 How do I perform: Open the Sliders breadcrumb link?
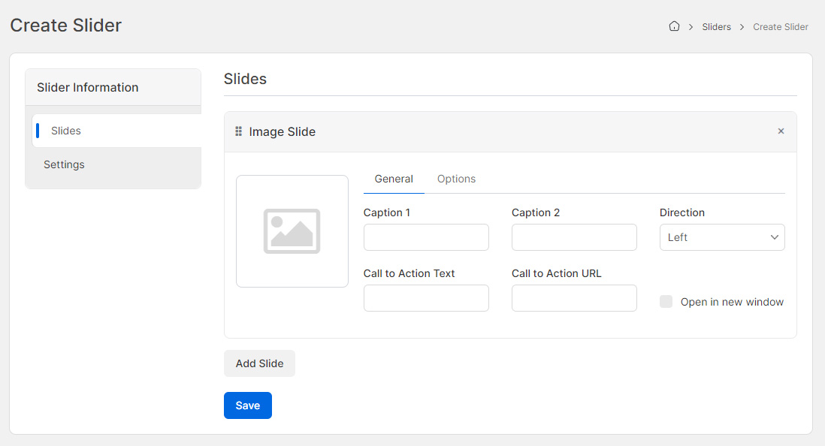pos(716,27)
